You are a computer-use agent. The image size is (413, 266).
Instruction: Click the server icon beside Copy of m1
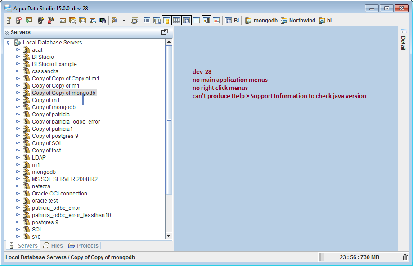point(27,100)
